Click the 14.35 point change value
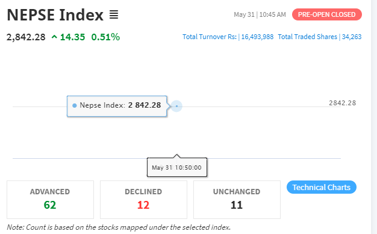The height and width of the screenshot is (234, 377). click(72, 37)
